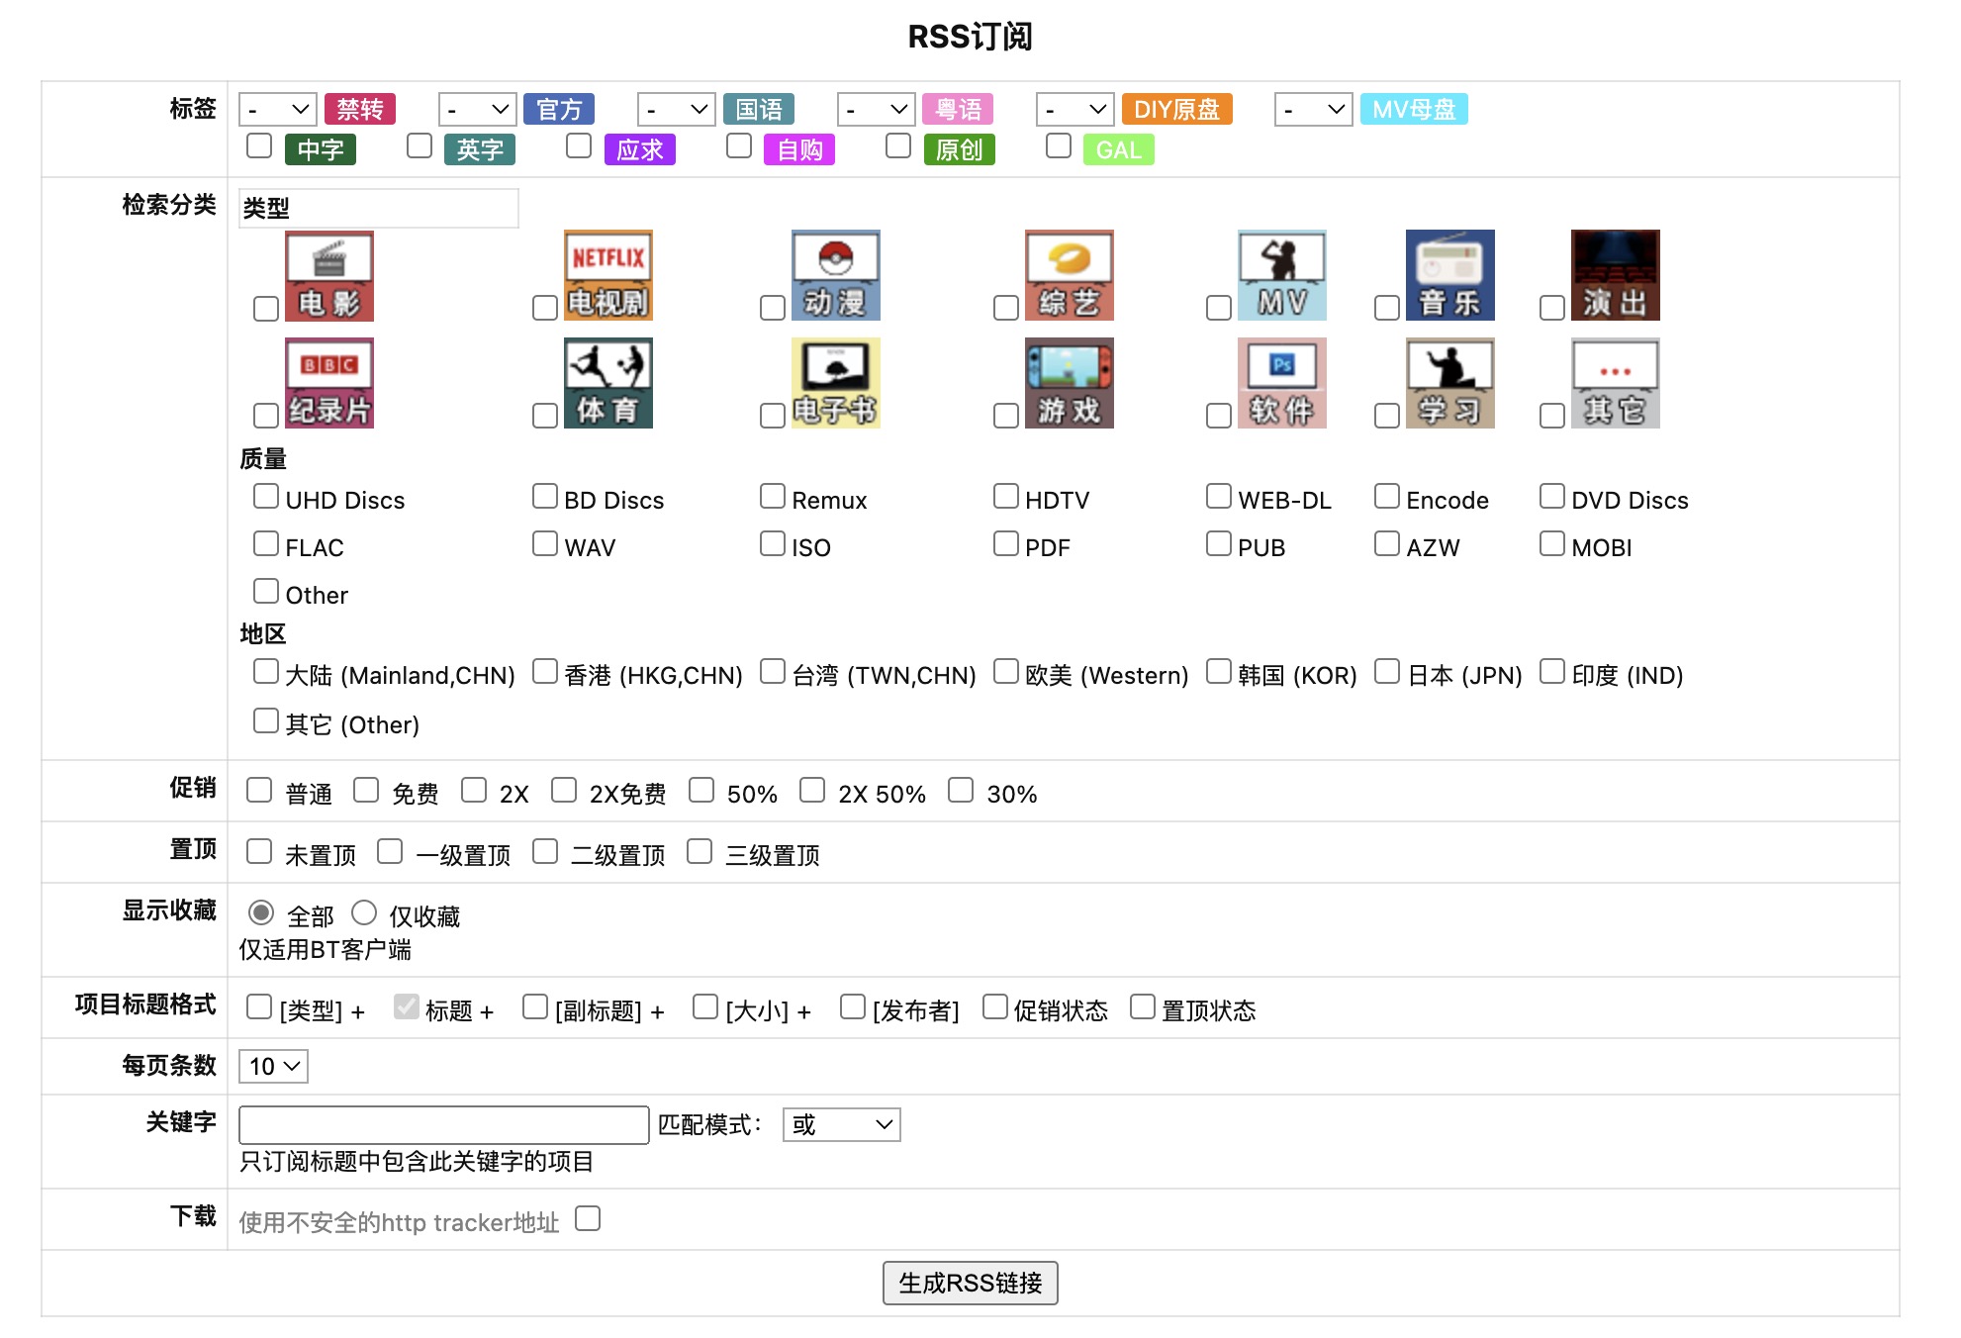The image size is (1961, 1338).
Task: Click the 软件 software category icon
Action: point(1281,383)
